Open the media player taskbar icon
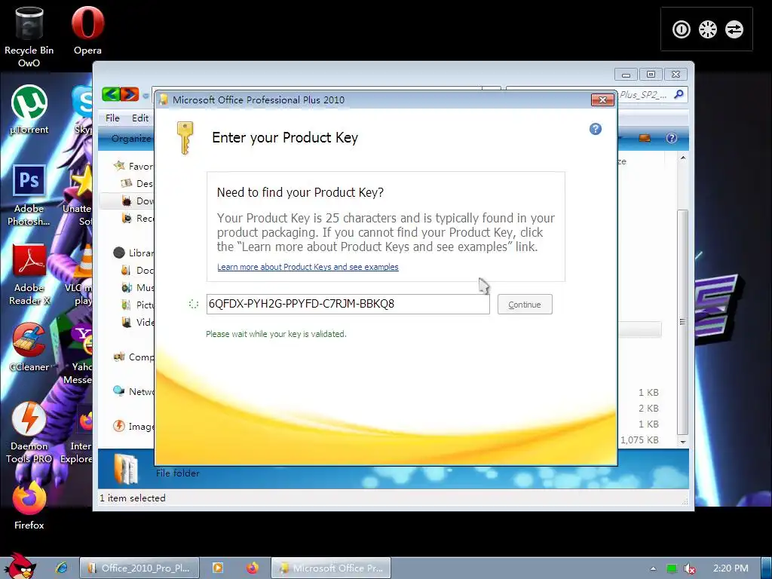 pos(217,568)
